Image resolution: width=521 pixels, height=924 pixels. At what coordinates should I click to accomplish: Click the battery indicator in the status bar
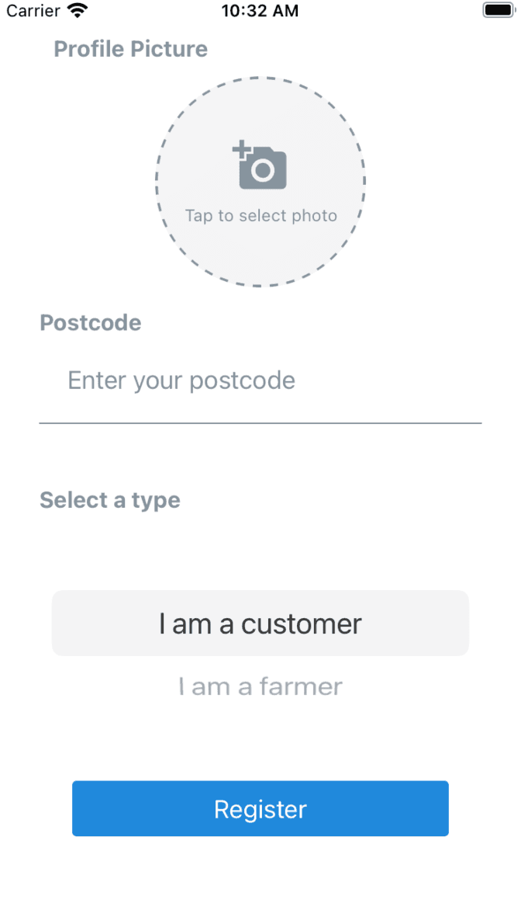[x=499, y=10]
